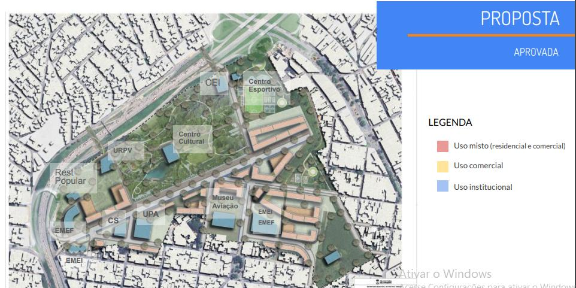This screenshot has width=576, height=288.
Task: Click the Uso misto (residencial e comercial) text
Action: pos(510,146)
